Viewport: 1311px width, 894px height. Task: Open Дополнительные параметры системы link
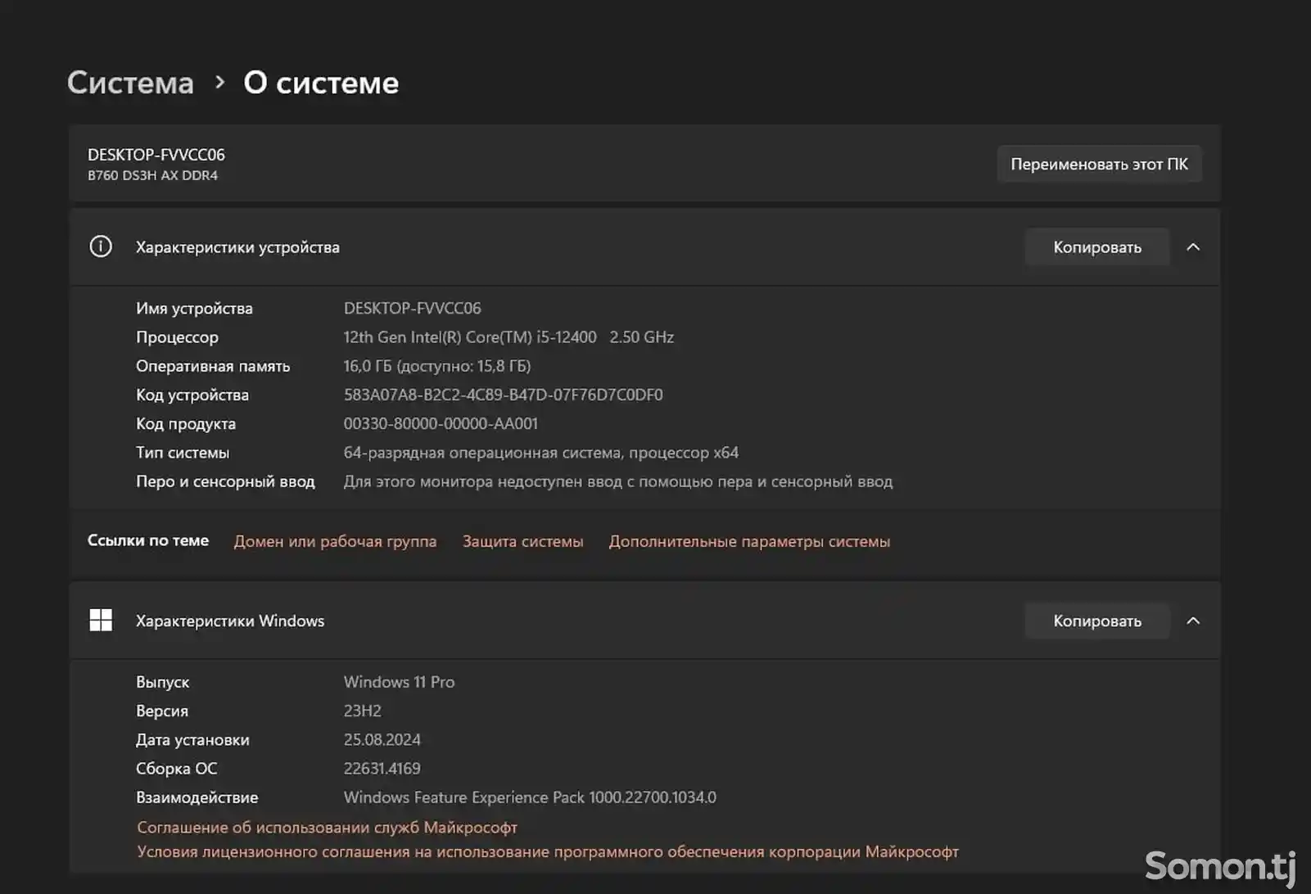click(749, 541)
